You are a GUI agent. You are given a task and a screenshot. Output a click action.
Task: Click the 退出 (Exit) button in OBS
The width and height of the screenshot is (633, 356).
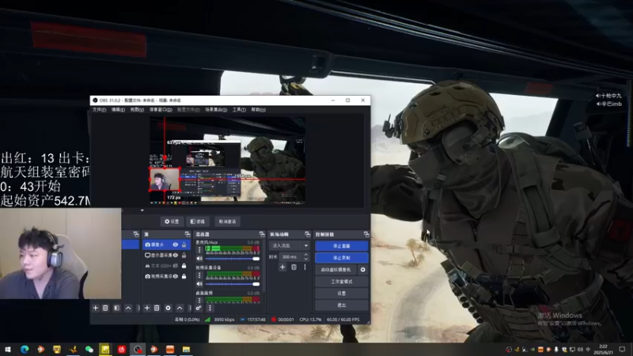click(x=342, y=305)
